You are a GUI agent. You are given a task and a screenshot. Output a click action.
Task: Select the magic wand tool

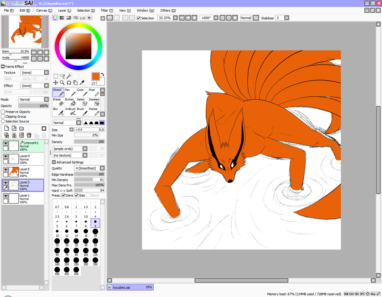coord(69,76)
